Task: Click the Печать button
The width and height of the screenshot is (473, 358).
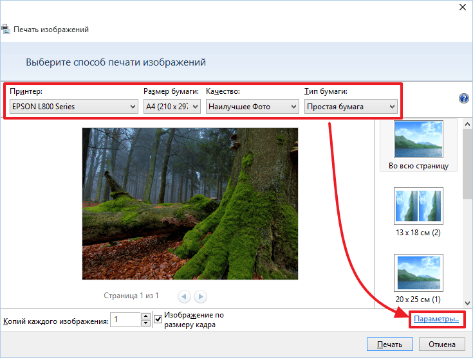Action: [390, 344]
